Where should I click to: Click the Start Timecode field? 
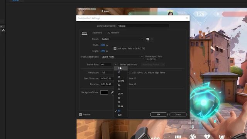(107, 78)
